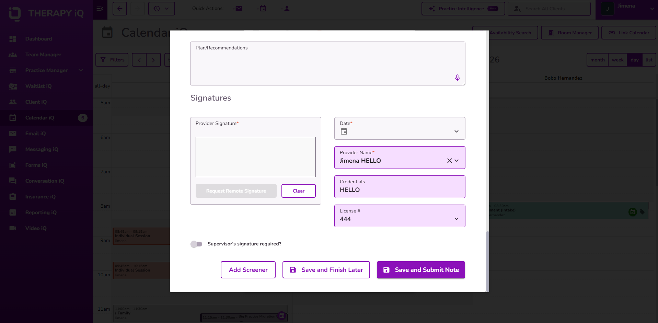Screen dimensions: 658x323
Task: Collapse the sidebar menu icon
Action: 100,9
